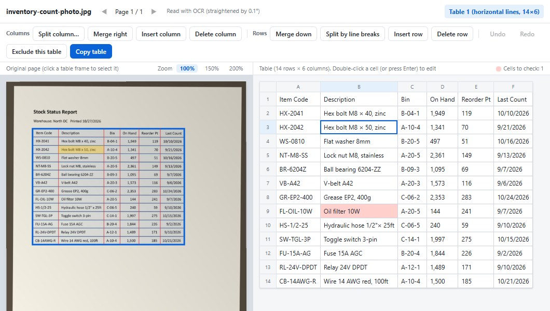Select column C header
This screenshot has height=311, width=550.
412,87
